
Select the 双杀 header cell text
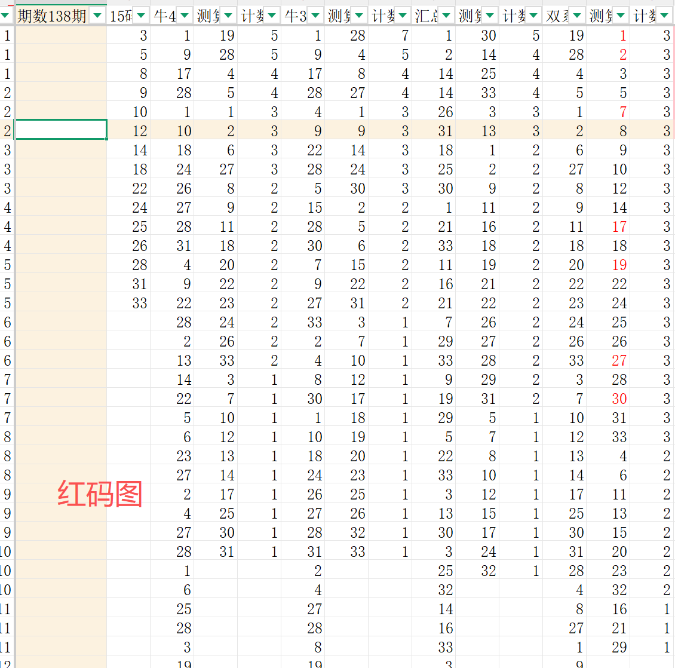(x=557, y=16)
